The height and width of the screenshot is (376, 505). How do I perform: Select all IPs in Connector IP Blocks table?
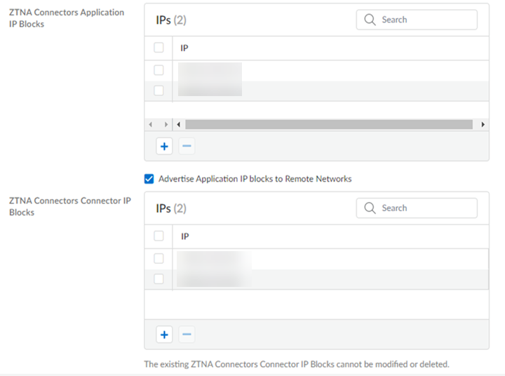click(159, 236)
